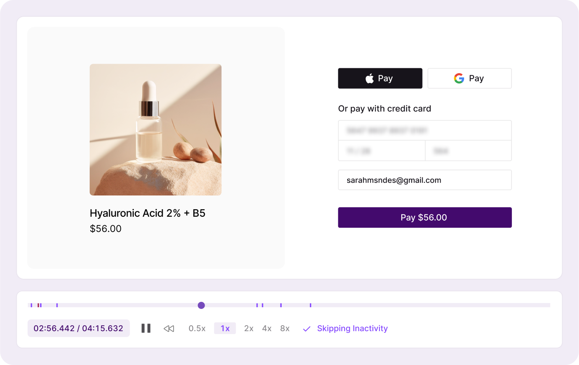Image resolution: width=579 pixels, height=365 pixels.
Task: Change playback speed to 4x
Action: click(x=267, y=329)
